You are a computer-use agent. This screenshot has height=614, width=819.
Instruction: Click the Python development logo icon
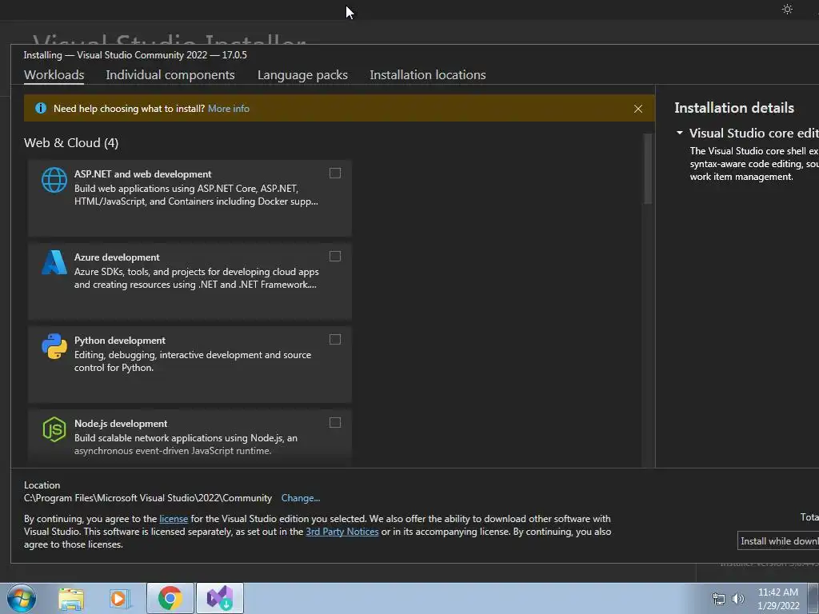pos(54,346)
